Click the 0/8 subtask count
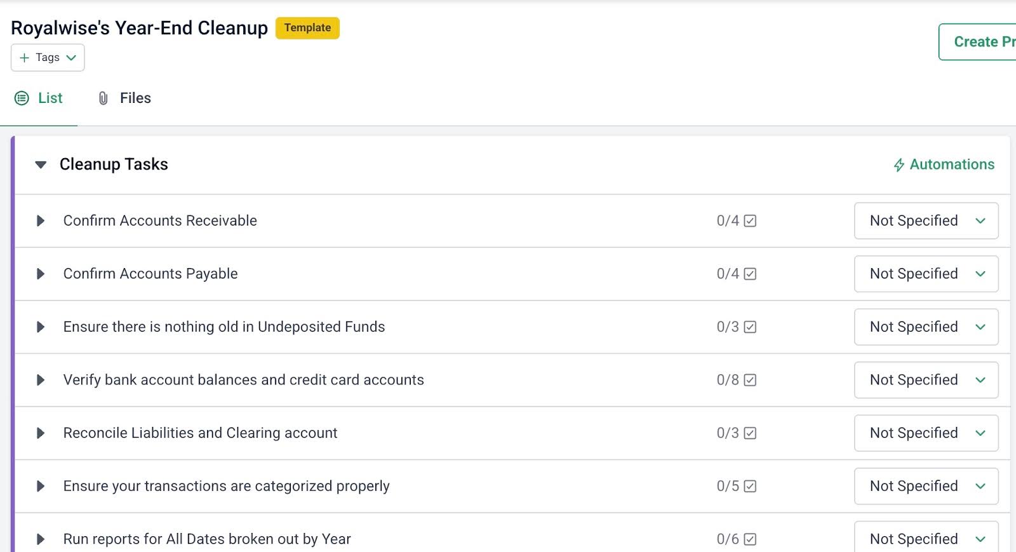 [x=728, y=380]
